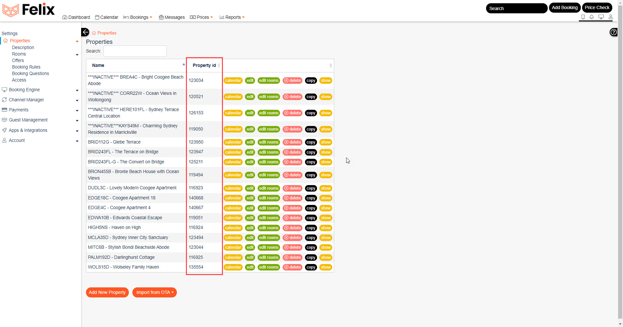Expand the Rooms sidebar item

(77, 55)
